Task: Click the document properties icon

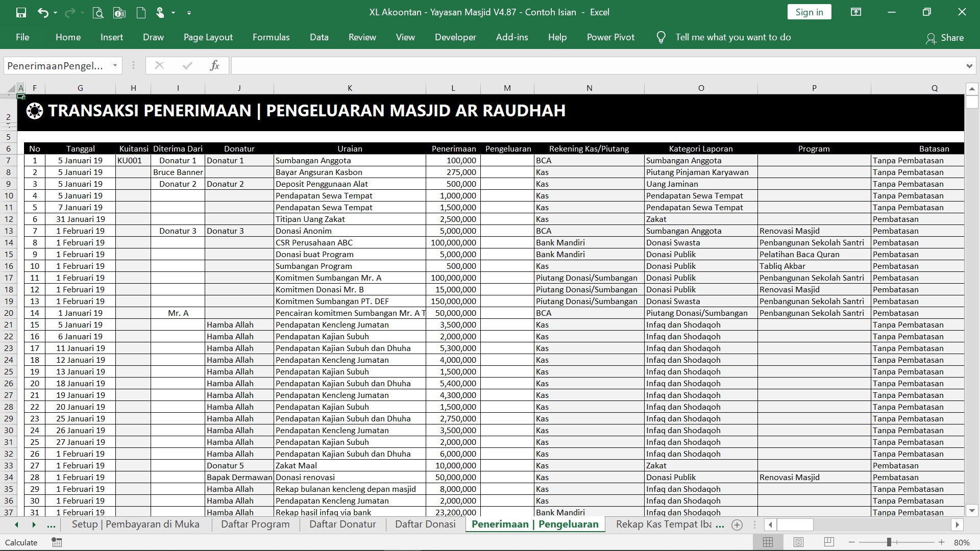Action: pyautogui.click(x=119, y=12)
